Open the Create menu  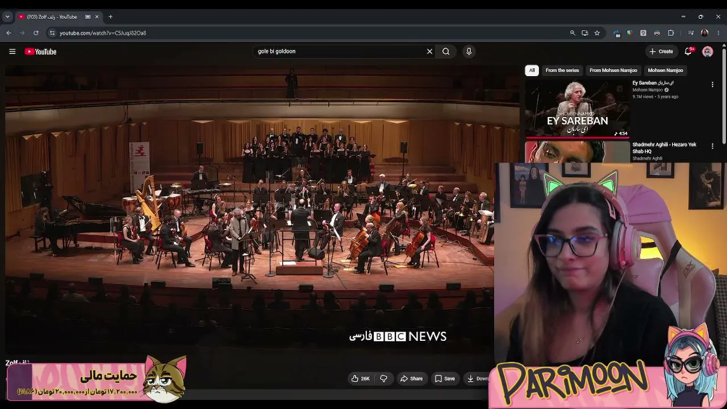tap(661, 52)
